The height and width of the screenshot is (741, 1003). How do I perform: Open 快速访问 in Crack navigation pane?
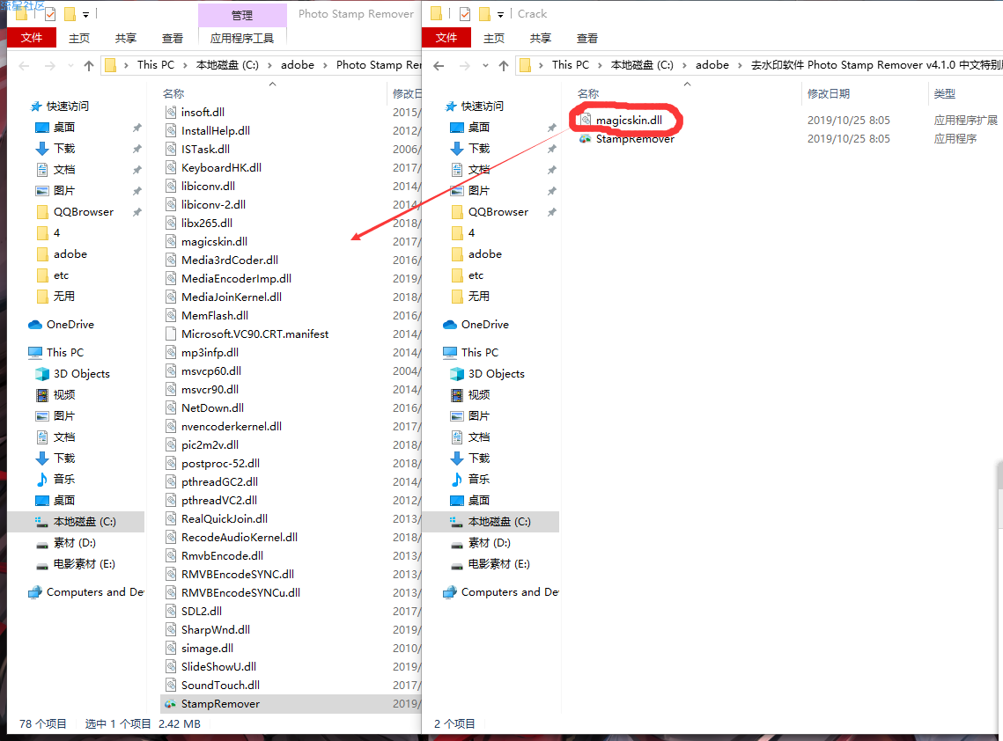[482, 106]
